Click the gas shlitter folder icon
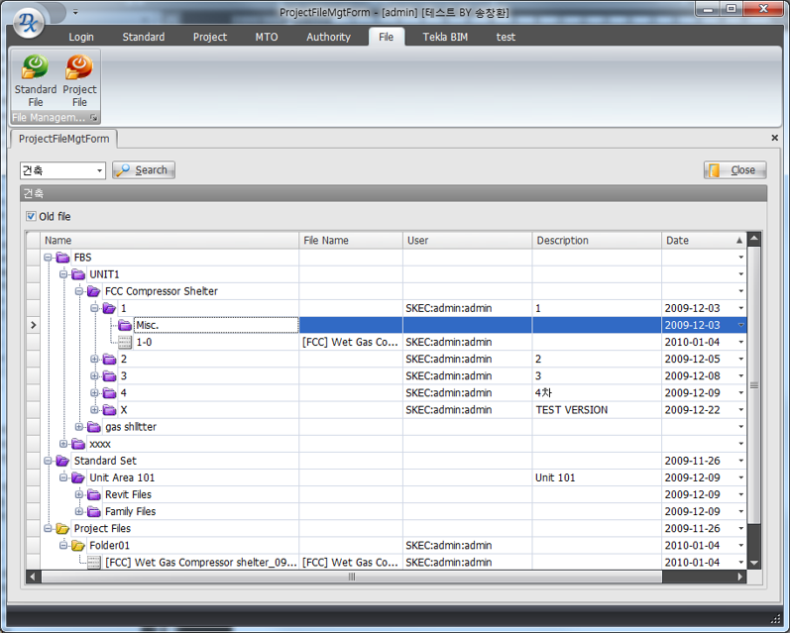 [93, 427]
